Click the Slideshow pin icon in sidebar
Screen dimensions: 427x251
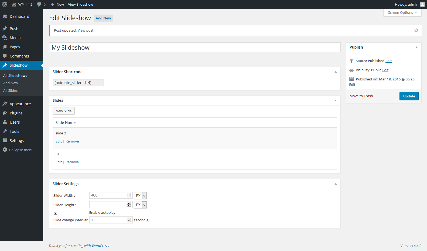pyautogui.click(x=5, y=65)
